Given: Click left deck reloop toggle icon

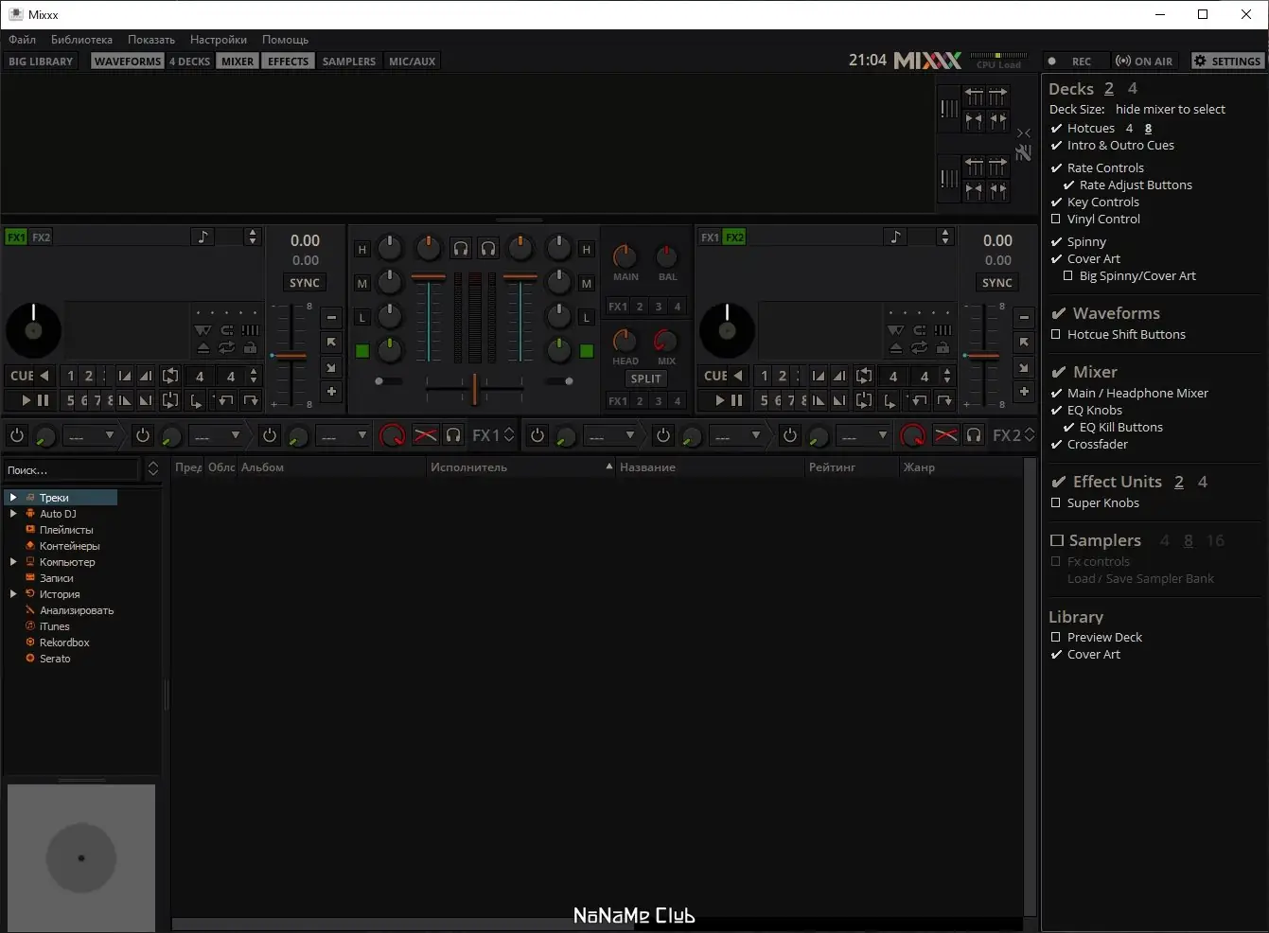Looking at the screenshot, I should point(170,400).
